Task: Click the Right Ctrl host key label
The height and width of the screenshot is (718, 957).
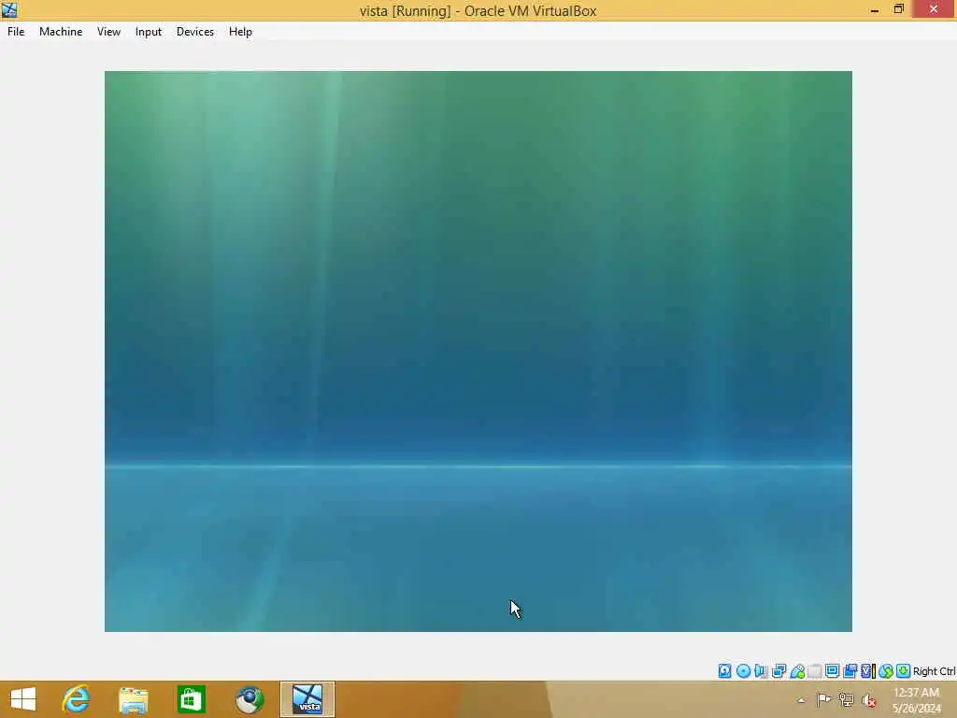Action: tap(934, 671)
